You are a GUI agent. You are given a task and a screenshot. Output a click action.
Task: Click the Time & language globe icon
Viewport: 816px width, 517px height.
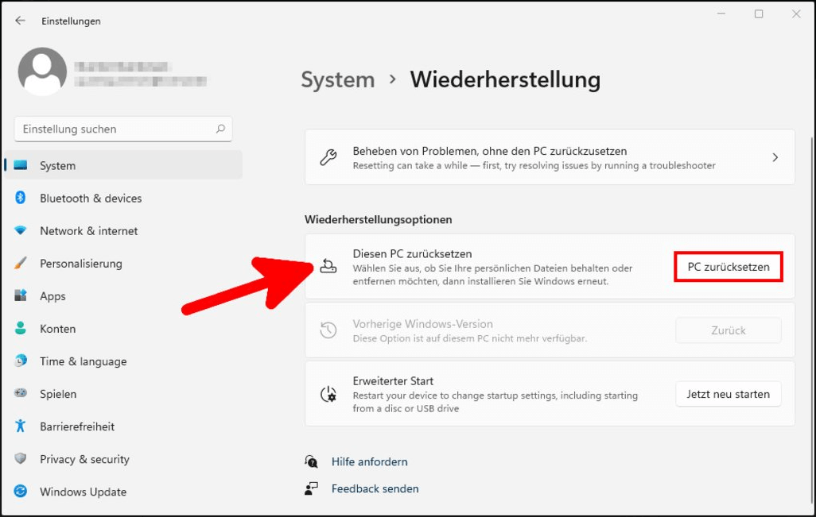21,361
